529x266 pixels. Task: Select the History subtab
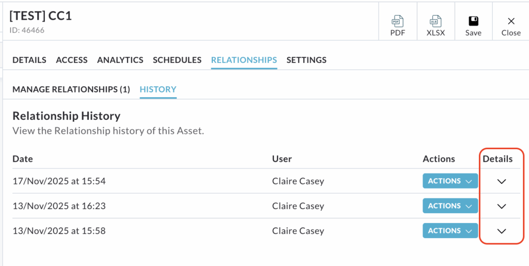click(158, 89)
